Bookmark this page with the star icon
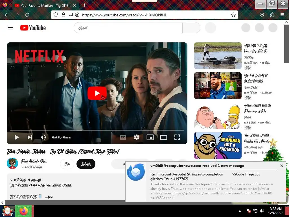 tap(233, 15)
